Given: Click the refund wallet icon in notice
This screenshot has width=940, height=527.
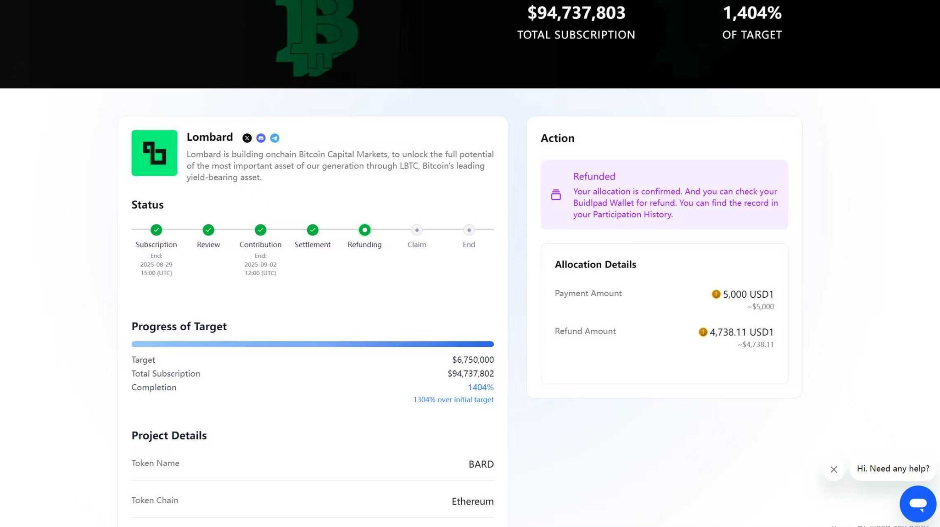Looking at the screenshot, I should click(556, 195).
